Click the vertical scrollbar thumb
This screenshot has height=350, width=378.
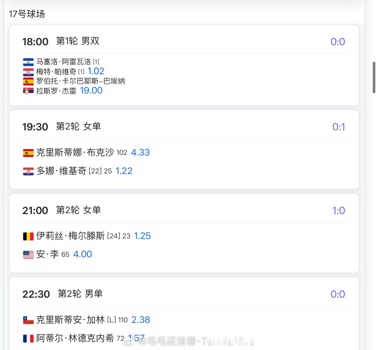pyautogui.click(x=374, y=78)
